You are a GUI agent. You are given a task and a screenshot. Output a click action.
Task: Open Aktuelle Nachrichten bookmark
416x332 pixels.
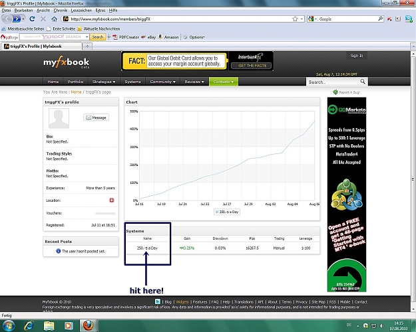[99, 29]
